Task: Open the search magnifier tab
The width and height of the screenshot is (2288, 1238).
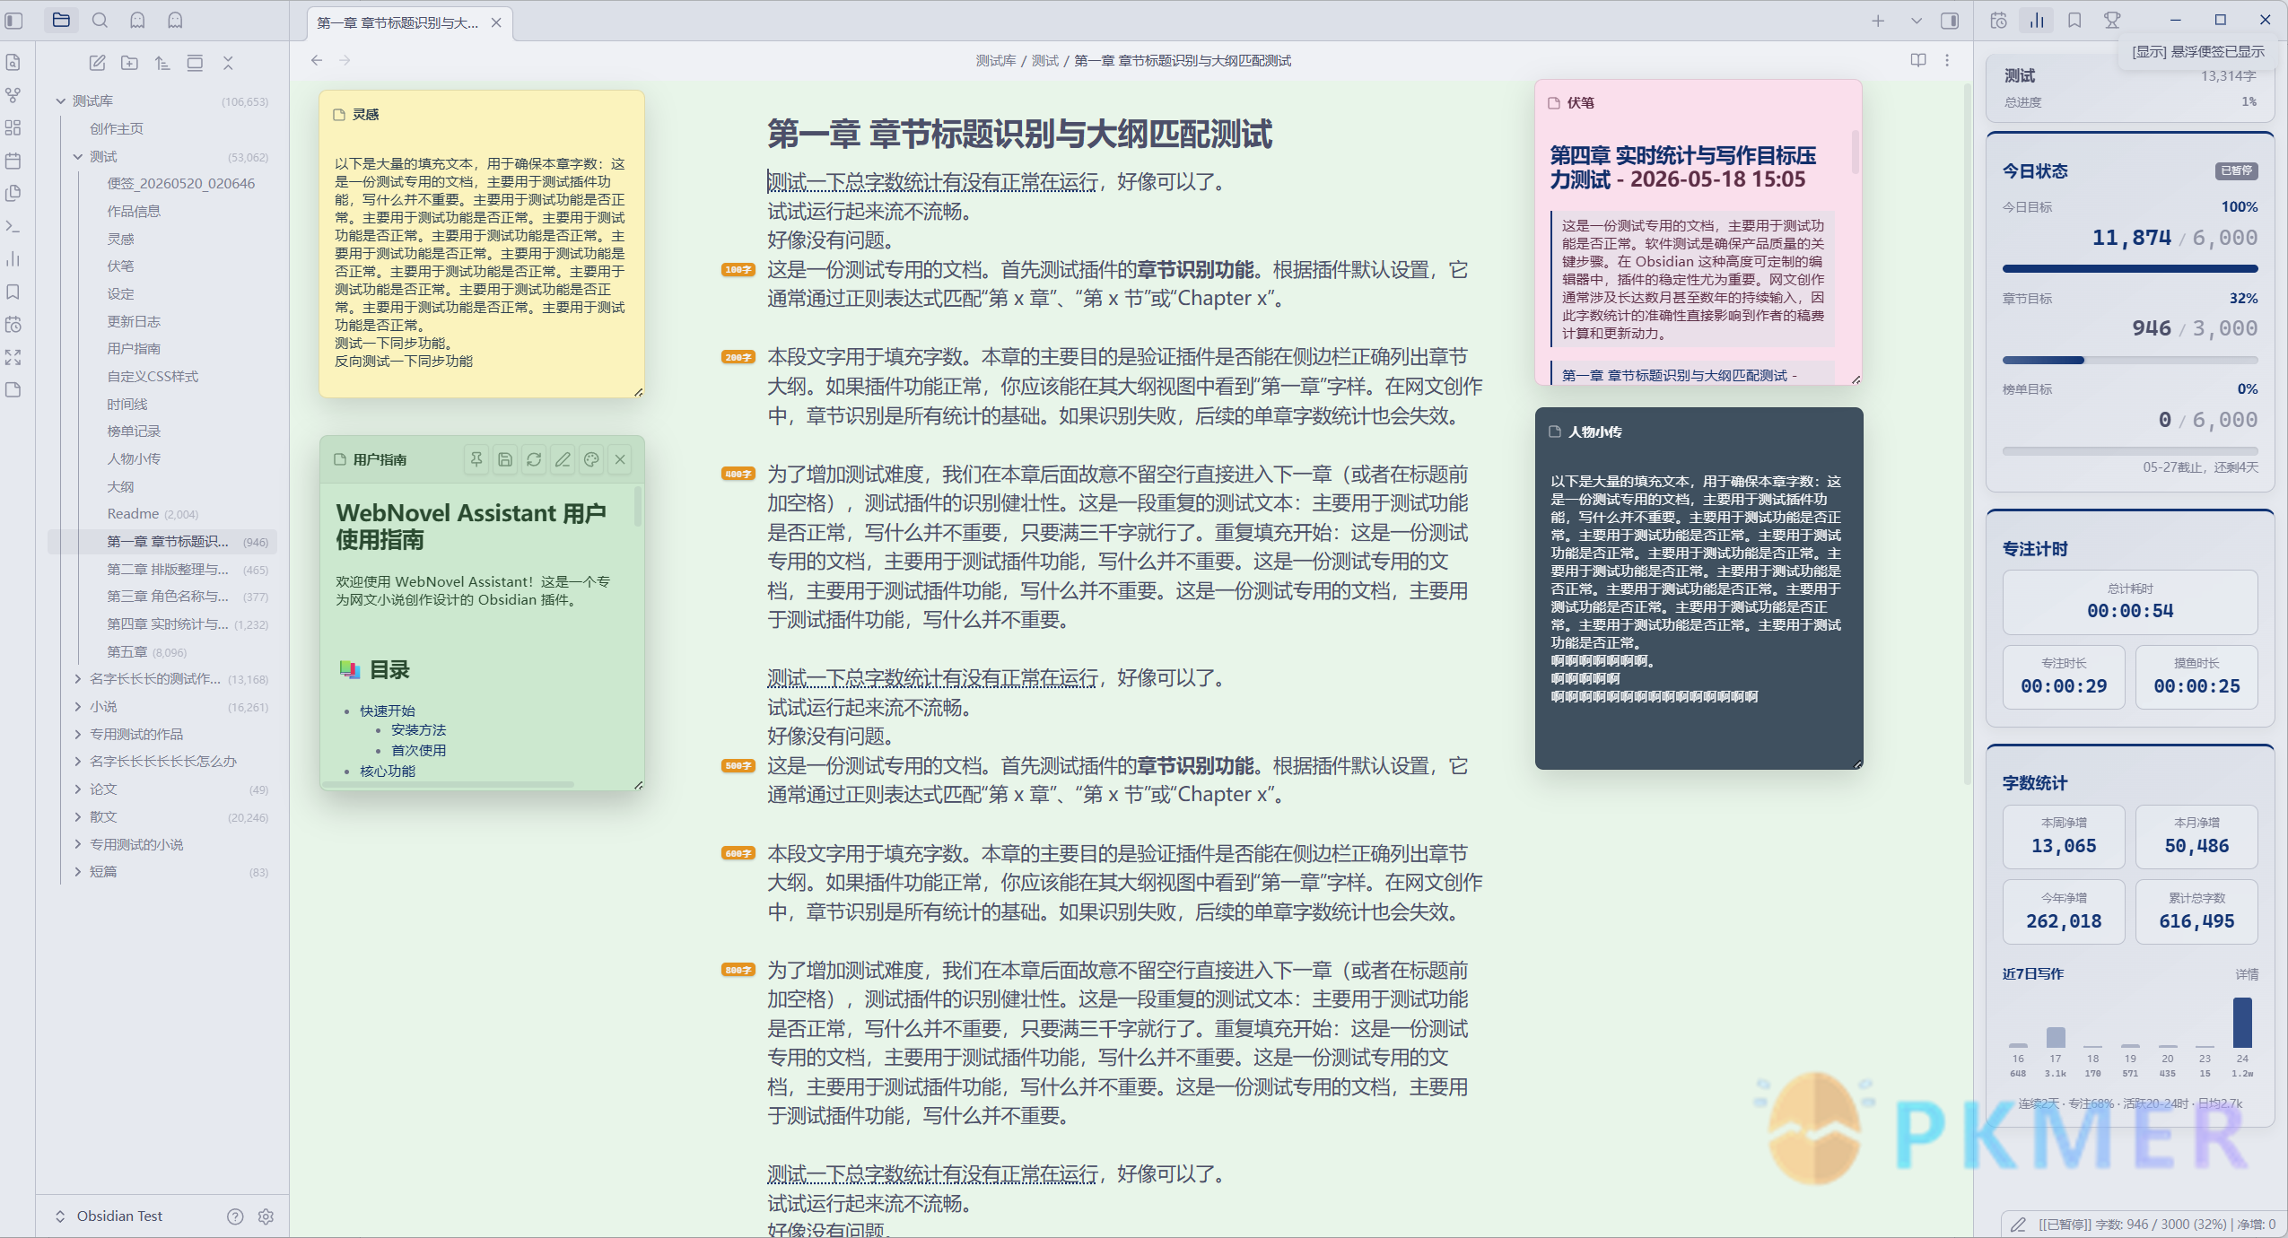Action: point(100,20)
